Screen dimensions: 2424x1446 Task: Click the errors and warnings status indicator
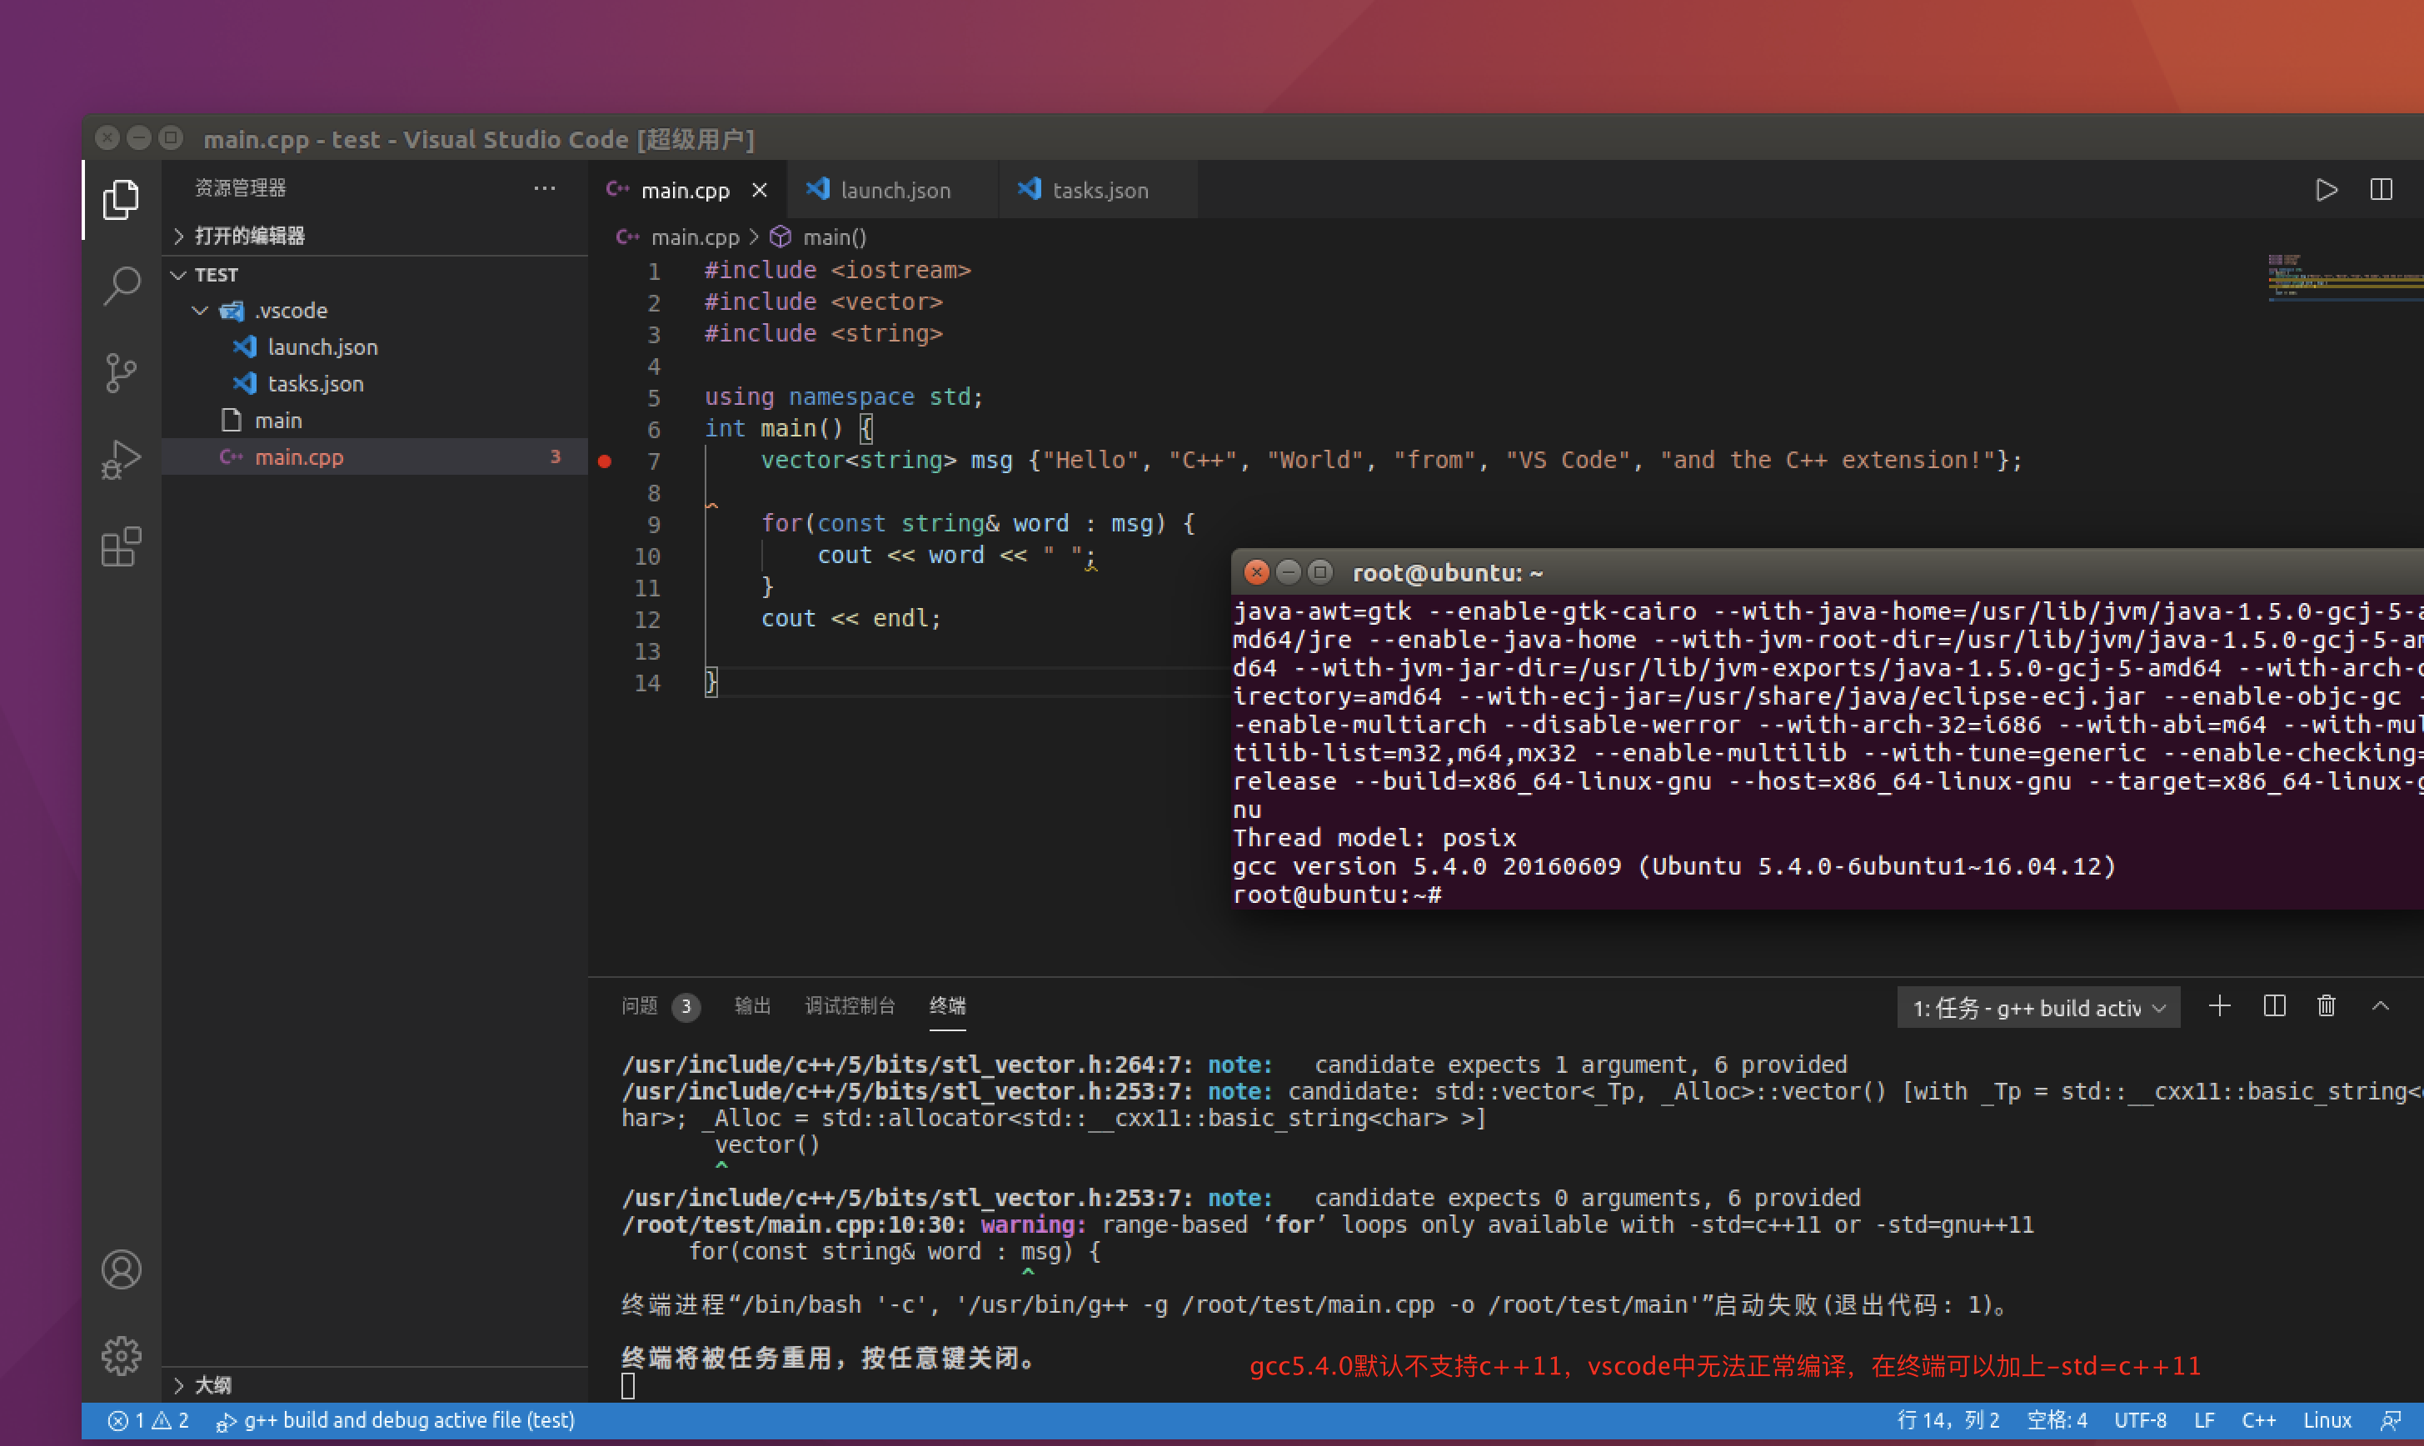click(148, 1421)
